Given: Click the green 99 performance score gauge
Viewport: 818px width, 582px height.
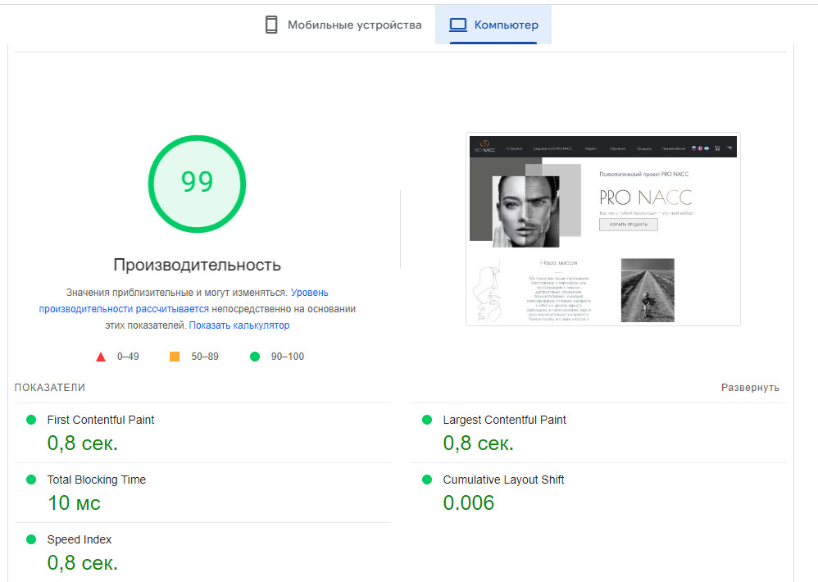Looking at the screenshot, I should click(197, 182).
